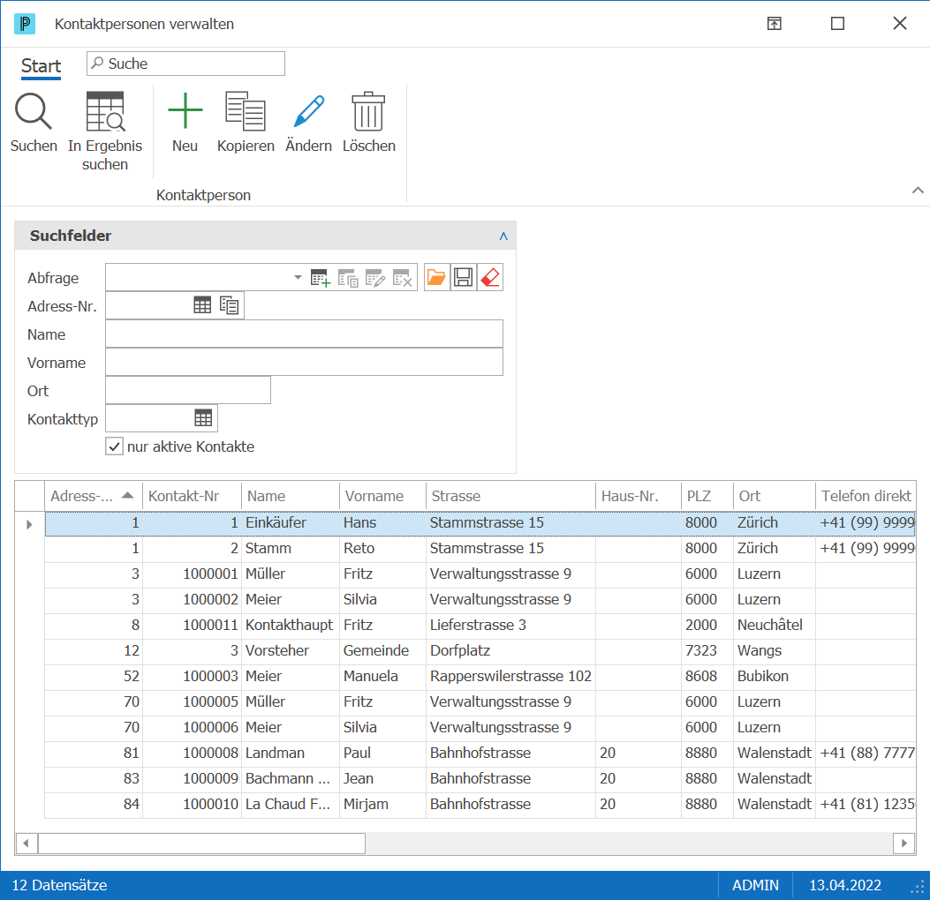Click the Haus-Nr. column header

coord(639,496)
